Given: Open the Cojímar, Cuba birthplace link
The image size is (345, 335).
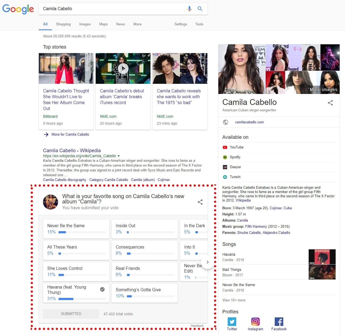Looking at the screenshot, I should 281,208.
